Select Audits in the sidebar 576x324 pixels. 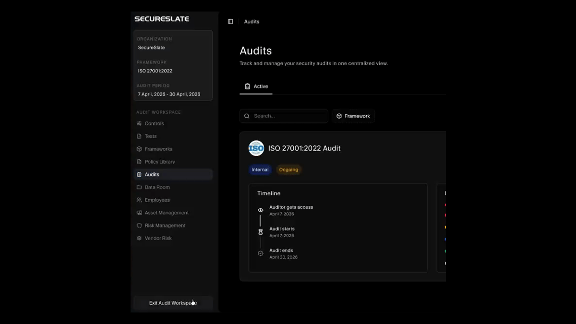pos(173,175)
